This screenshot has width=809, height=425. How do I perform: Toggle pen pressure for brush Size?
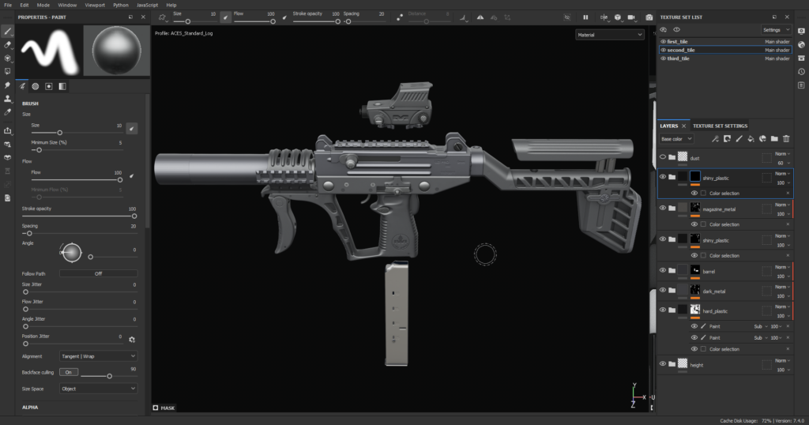[x=132, y=129]
